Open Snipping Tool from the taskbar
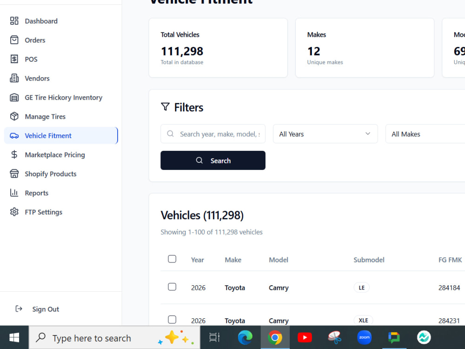Image resolution: width=465 pixels, height=349 pixels. 334,337
